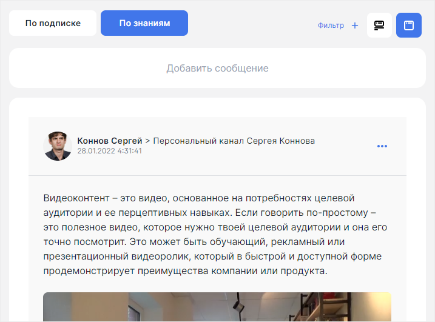Viewport: 435px width, 322px height.
Task: Click the post text starting with "Видеоконтент"
Action: (x=215, y=234)
